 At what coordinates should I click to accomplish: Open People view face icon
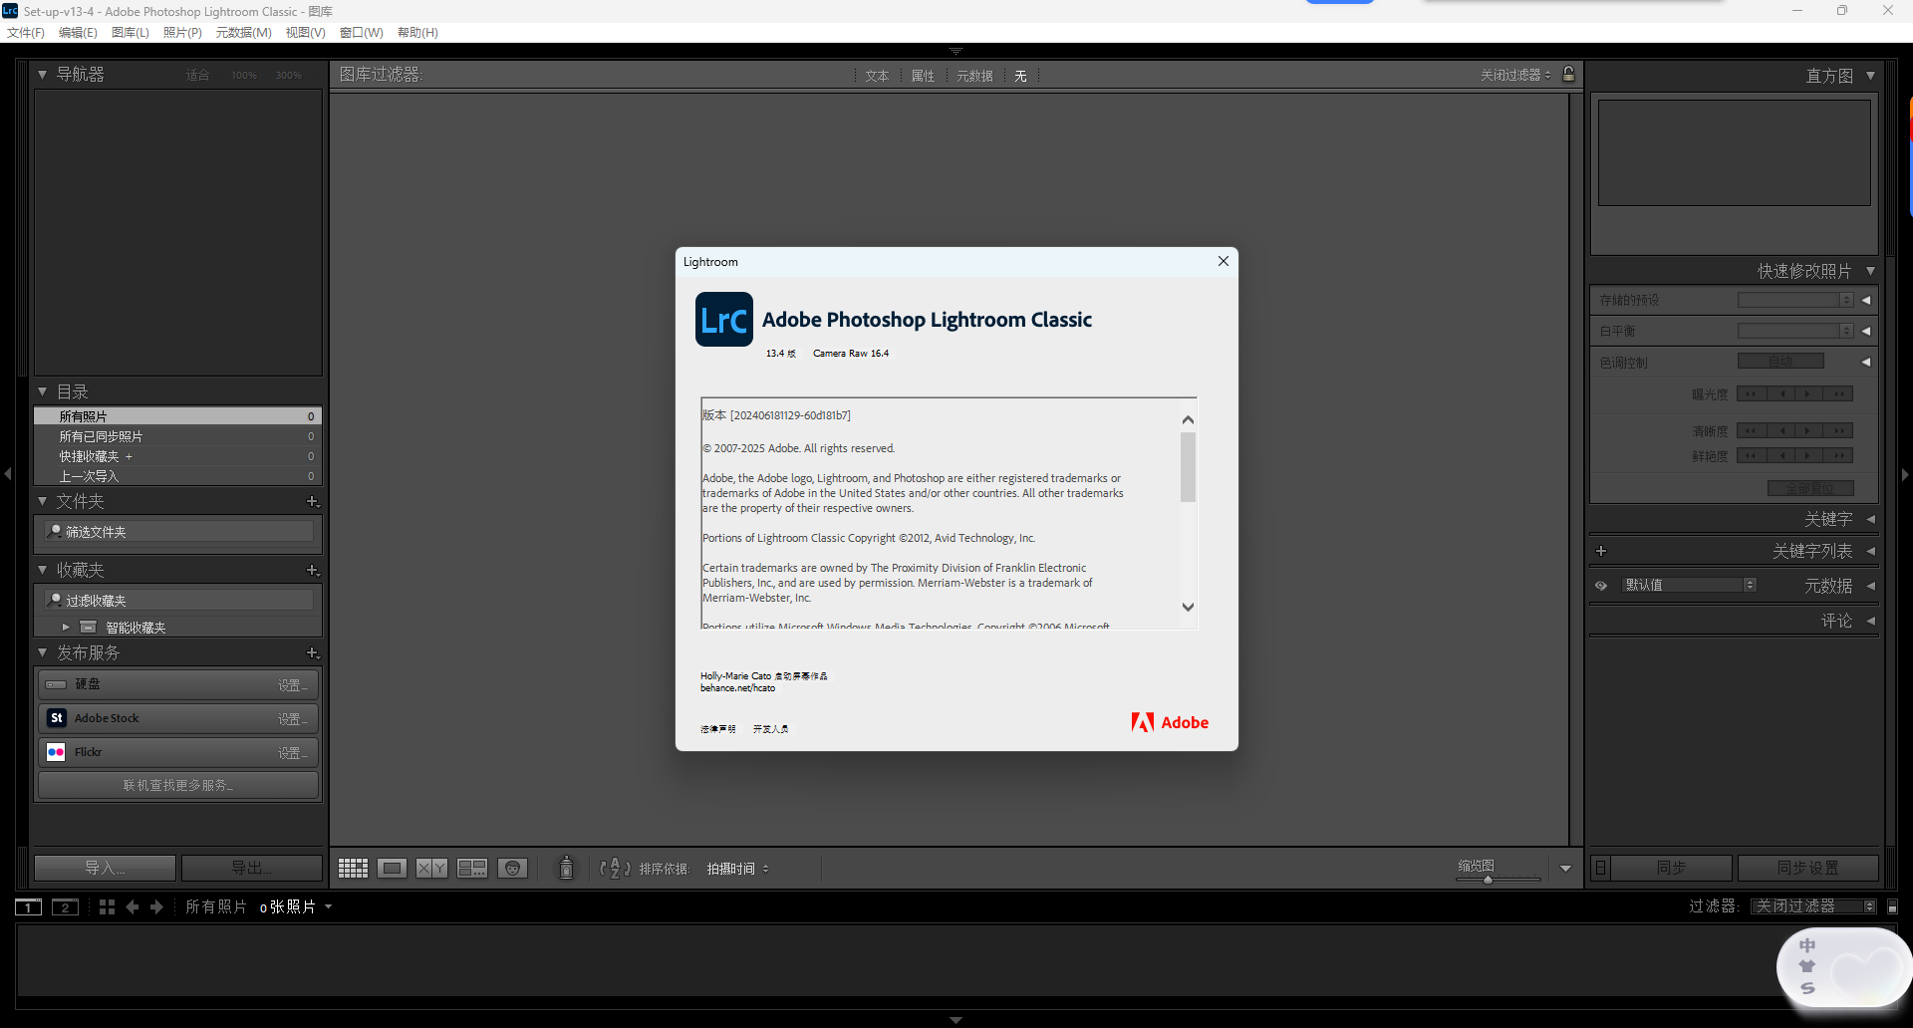[512, 868]
